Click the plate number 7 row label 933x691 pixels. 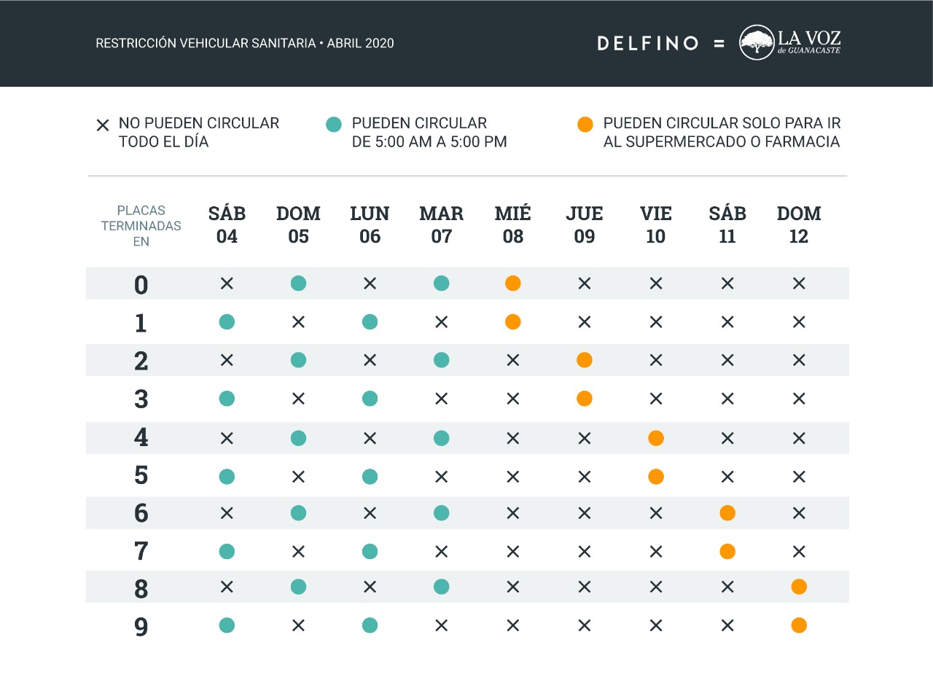click(x=141, y=551)
